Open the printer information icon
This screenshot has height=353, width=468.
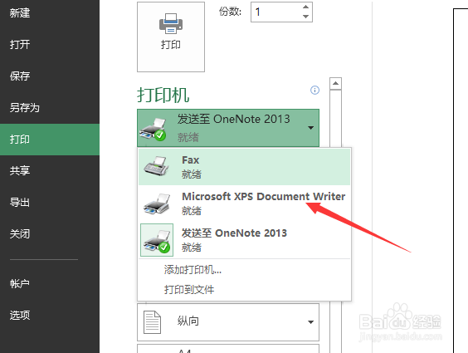pos(314,90)
